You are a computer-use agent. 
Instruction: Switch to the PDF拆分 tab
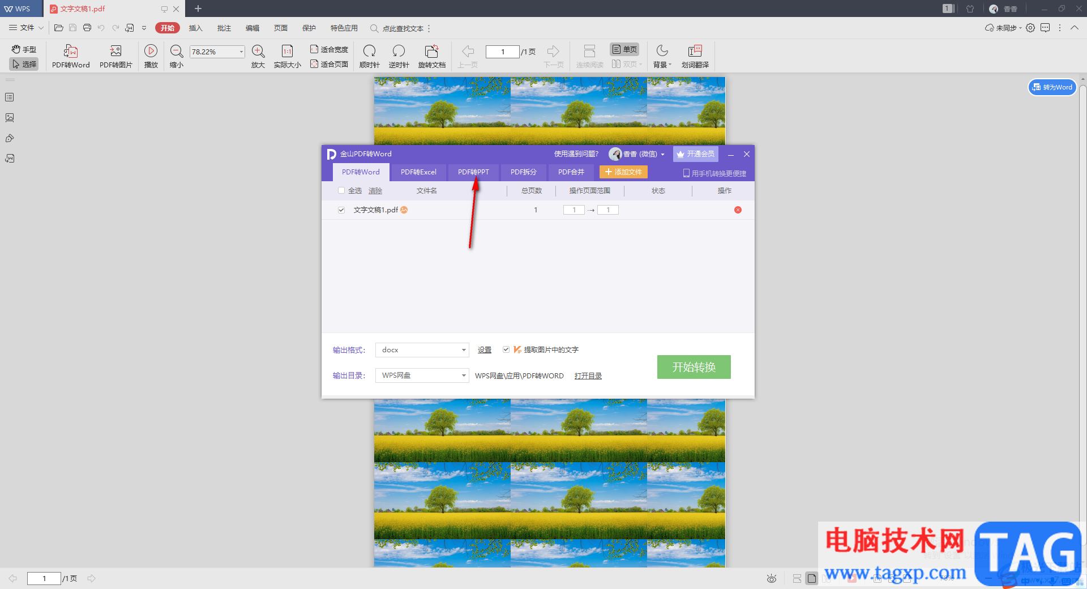tap(524, 172)
